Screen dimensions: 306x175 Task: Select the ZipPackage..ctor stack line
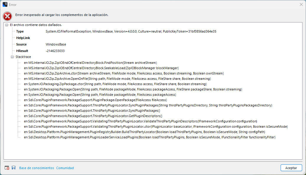[x=115, y=84]
